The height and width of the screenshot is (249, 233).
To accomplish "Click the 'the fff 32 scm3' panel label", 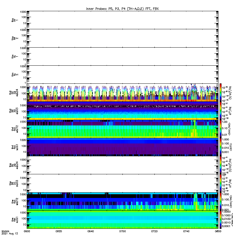I will pos(14,183).
